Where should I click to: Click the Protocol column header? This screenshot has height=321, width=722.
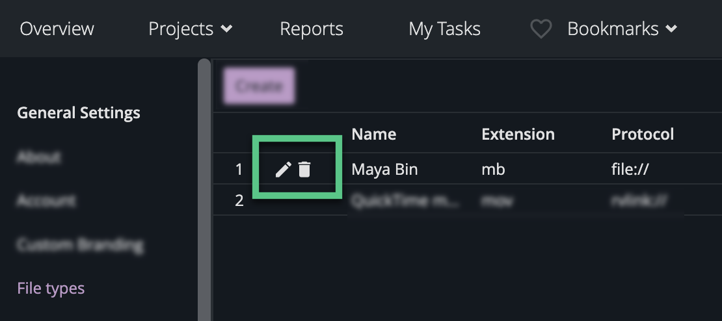pos(643,135)
